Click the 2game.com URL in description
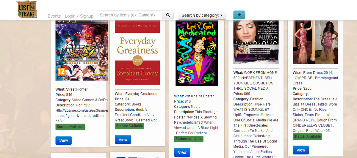The width and height of the screenshot is (357, 158). (x=82, y=116)
